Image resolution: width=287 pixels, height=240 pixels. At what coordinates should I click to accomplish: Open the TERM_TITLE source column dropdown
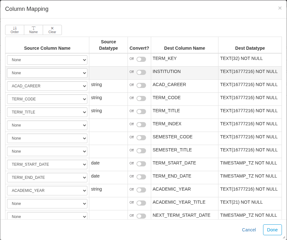[47, 112]
